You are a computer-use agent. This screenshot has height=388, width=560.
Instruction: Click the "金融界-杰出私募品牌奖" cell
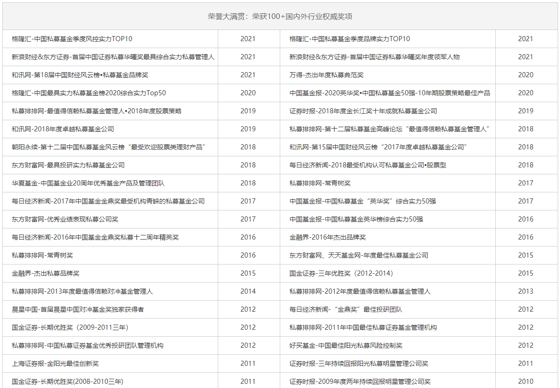click(110, 273)
